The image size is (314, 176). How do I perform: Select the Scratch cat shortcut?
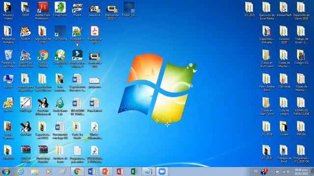(x=26, y=33)
